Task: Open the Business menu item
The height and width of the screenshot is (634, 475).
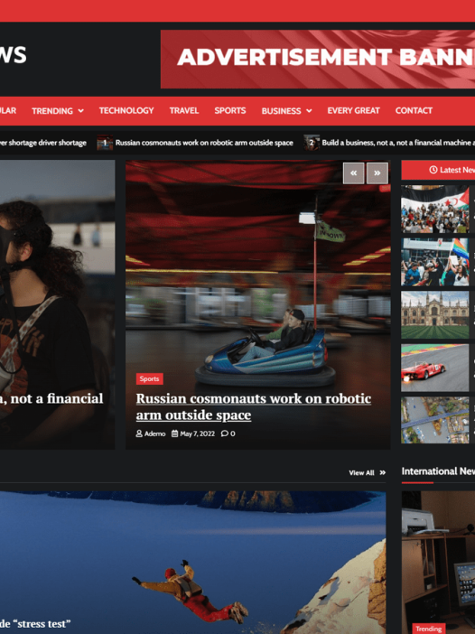Action: tap(282, 111)
